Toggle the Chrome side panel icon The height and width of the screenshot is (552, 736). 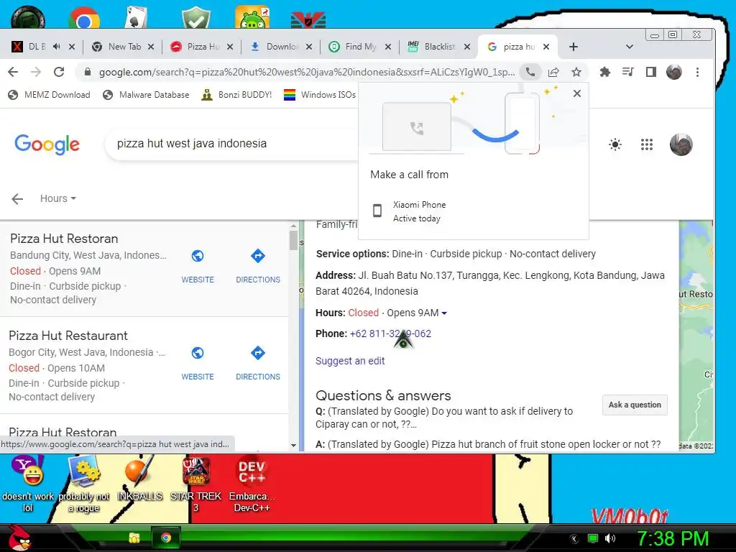point(651,73)
